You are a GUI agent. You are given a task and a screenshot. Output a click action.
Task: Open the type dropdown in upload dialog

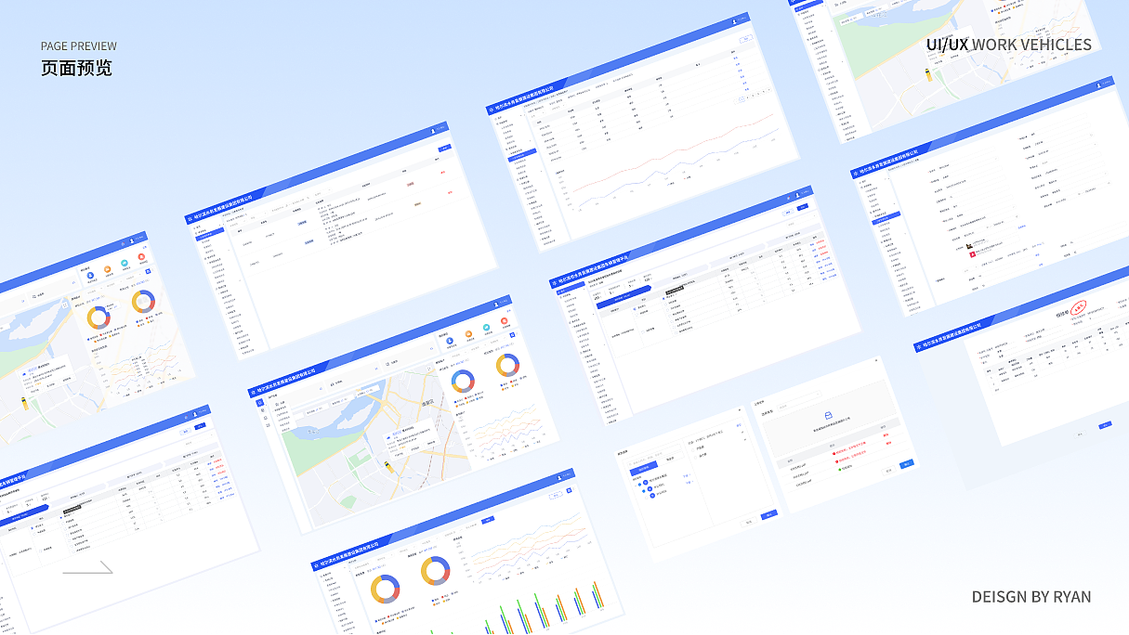(x=799, y=400)
